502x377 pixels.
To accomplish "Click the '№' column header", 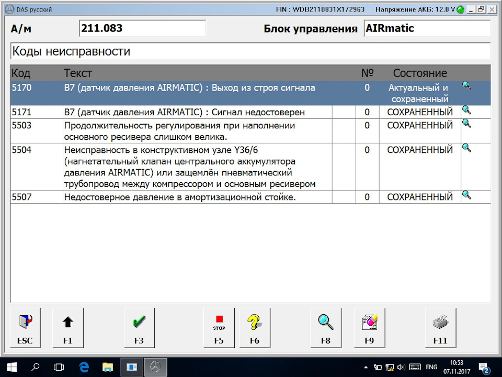I will click(367, 73).
